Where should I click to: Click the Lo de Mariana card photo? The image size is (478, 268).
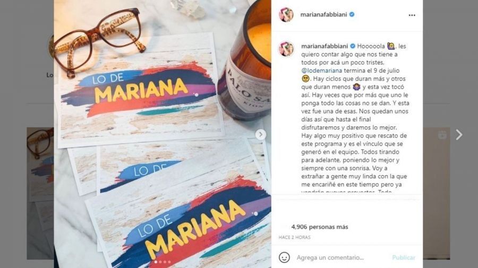(163, 134)
